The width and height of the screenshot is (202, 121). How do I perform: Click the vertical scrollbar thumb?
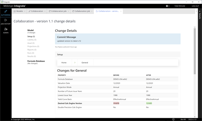click(195, 51)
